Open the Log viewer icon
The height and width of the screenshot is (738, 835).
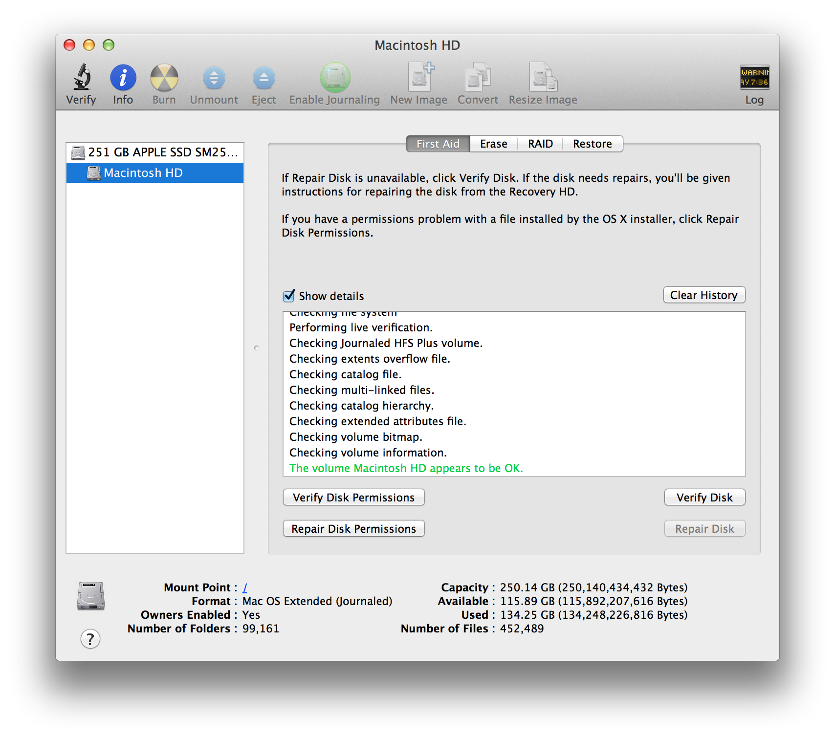pos(754,78)
